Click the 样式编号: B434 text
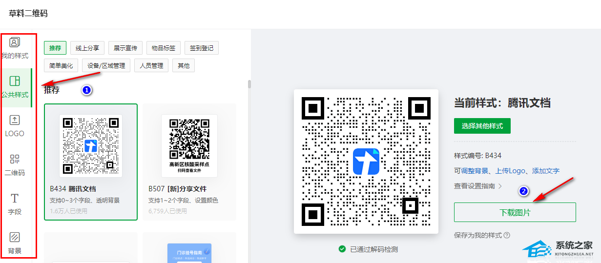This screenshot has height=263, width=601. [x=477, y=156]
